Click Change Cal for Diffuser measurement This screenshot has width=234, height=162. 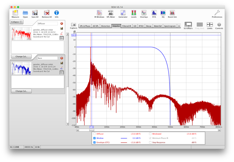tap(21, 56)
